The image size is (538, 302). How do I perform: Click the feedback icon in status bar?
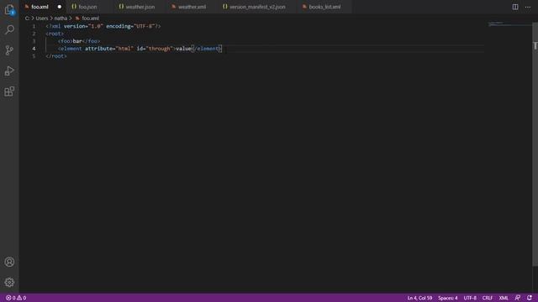(518, 298)
